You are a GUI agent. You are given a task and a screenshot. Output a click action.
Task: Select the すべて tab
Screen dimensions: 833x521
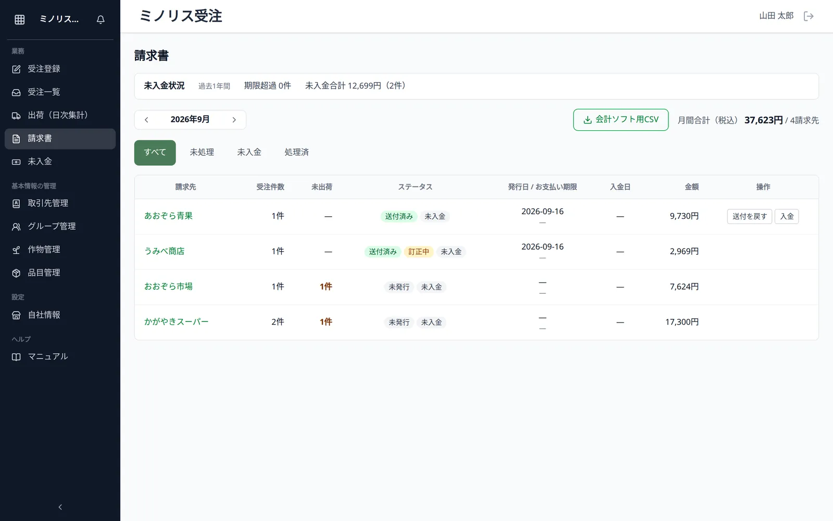155,153
